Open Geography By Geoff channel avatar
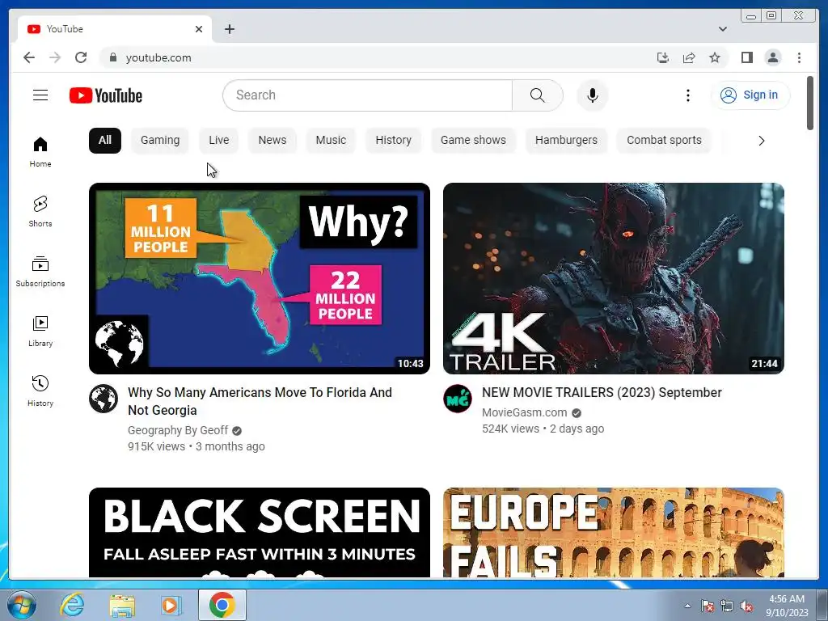This screenshot has height=621, width=828. (x=103, y=399)
